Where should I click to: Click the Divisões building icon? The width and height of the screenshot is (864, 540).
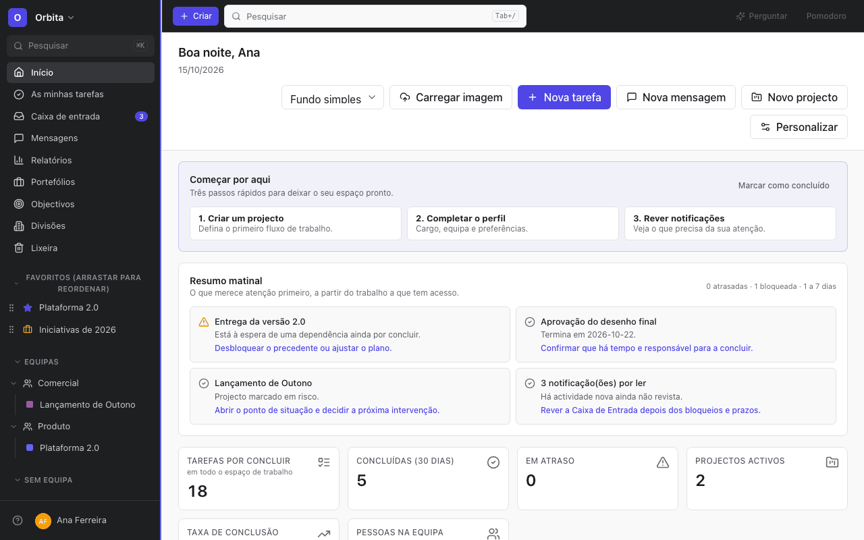19,226
